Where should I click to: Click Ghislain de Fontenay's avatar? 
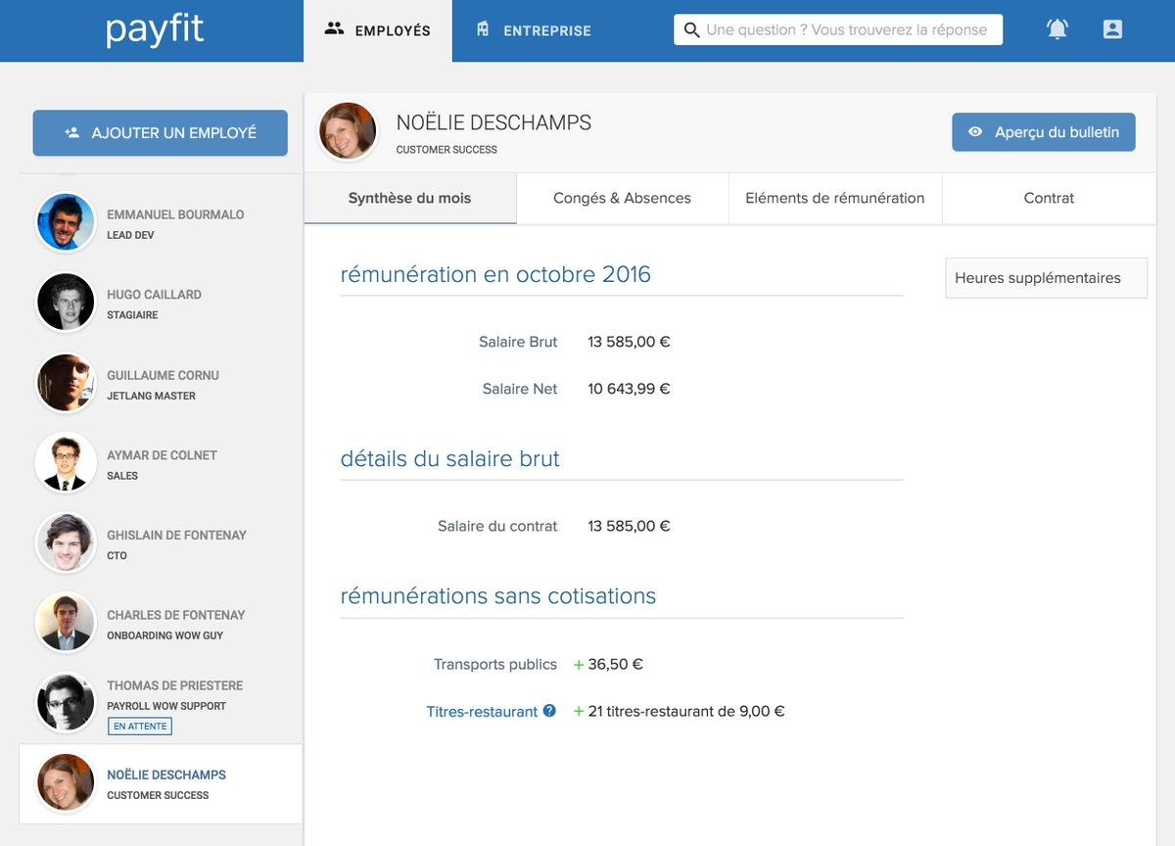pyautogui.click(x=66, y=543)
